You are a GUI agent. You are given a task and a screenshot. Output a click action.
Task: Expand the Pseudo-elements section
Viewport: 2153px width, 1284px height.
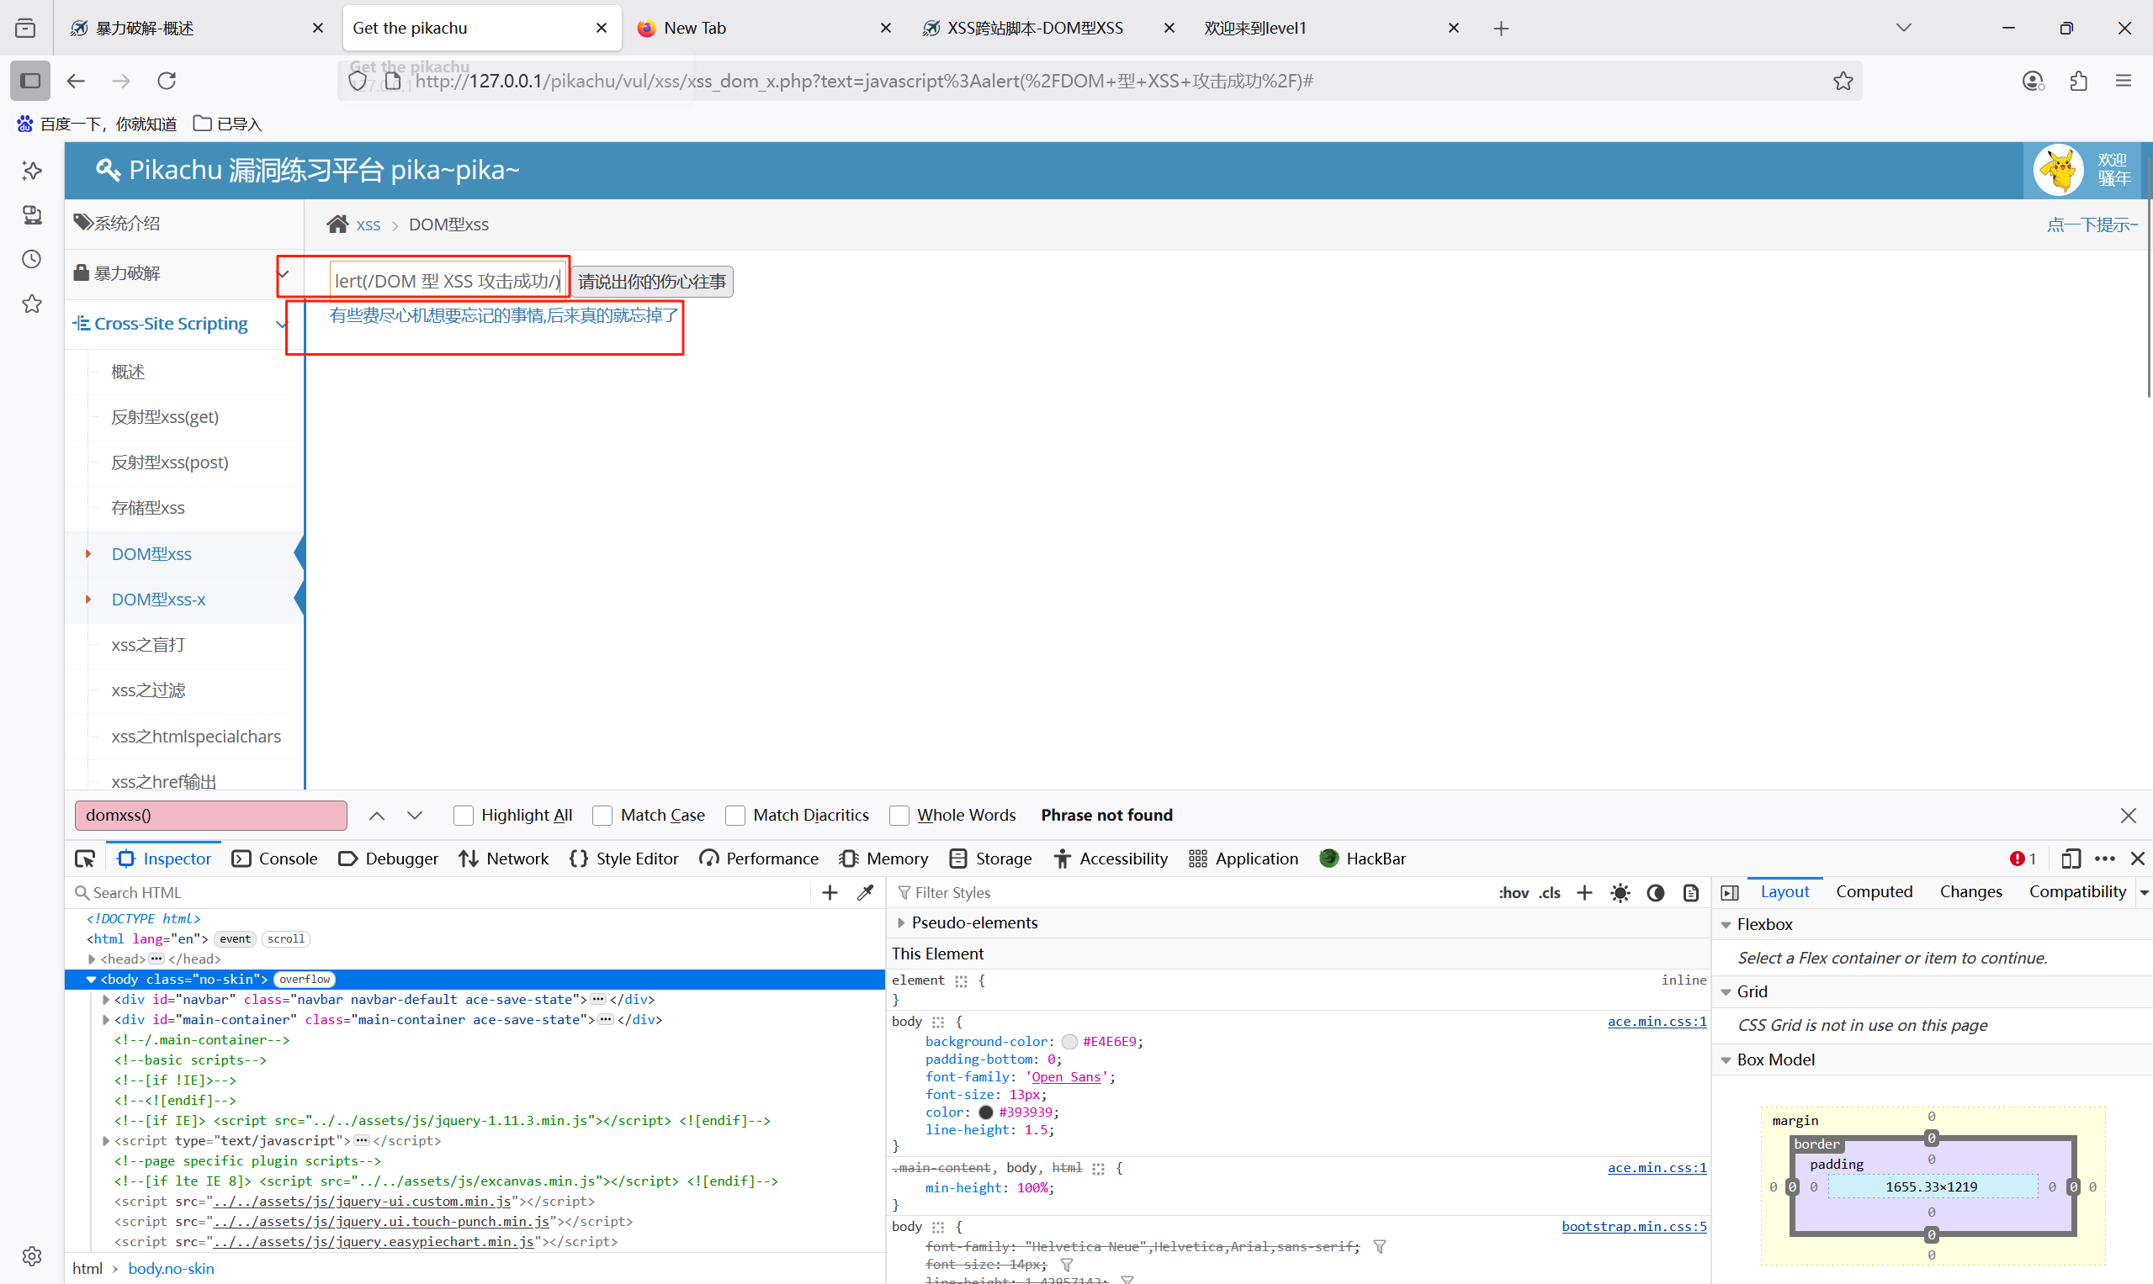901,922
